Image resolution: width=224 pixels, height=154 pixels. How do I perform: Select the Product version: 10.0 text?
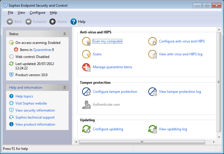click(x=32, y=75)
